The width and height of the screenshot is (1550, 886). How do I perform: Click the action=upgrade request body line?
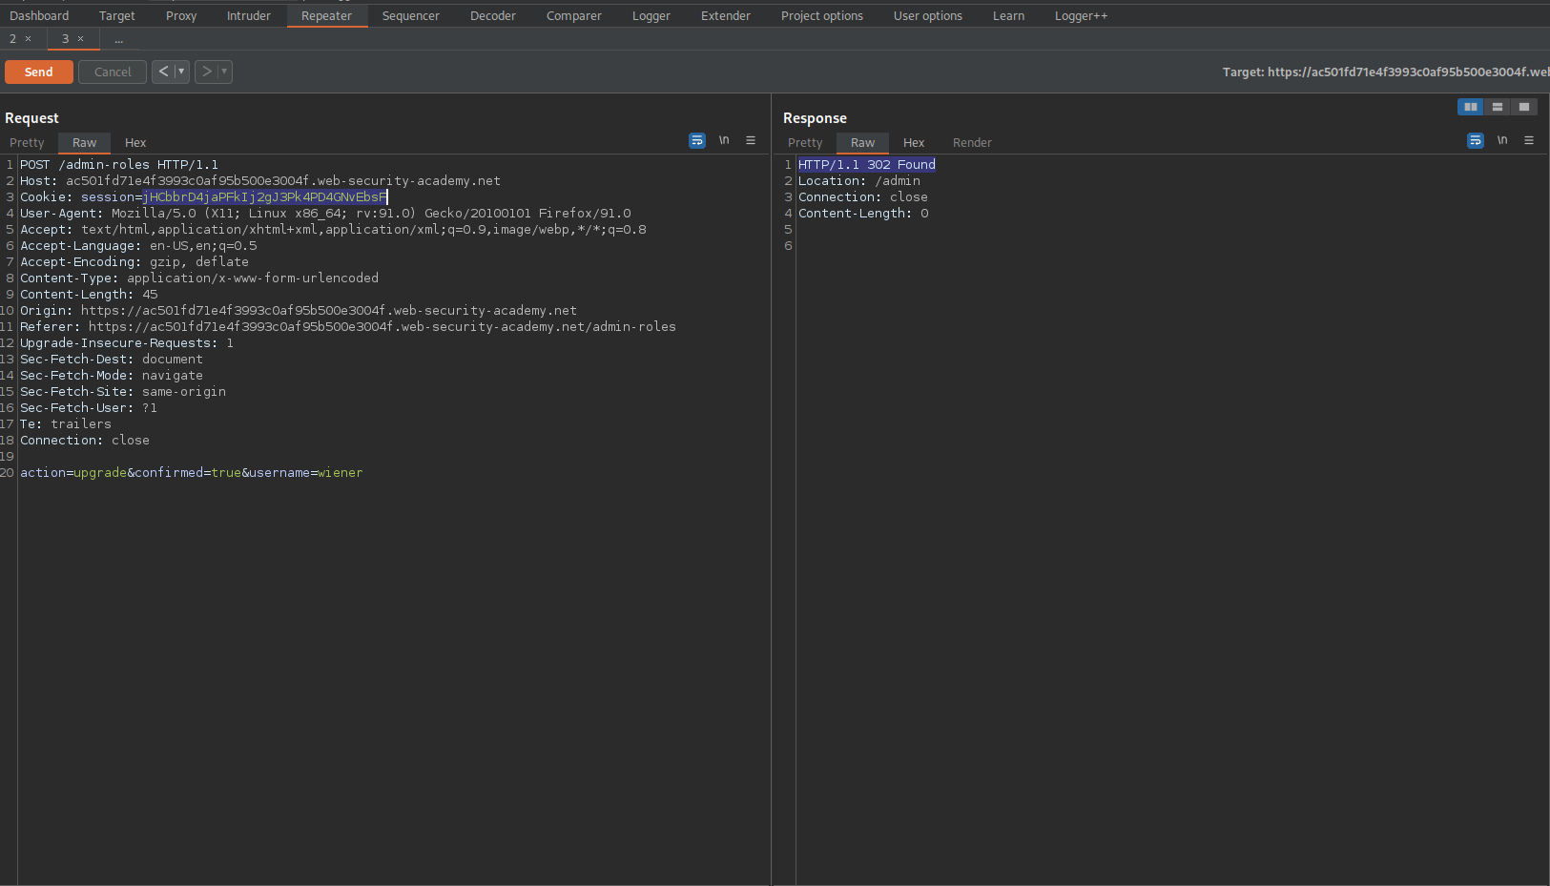192,472
